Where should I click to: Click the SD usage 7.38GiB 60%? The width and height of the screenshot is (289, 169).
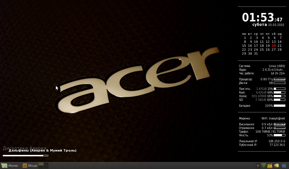coord(264,100)
